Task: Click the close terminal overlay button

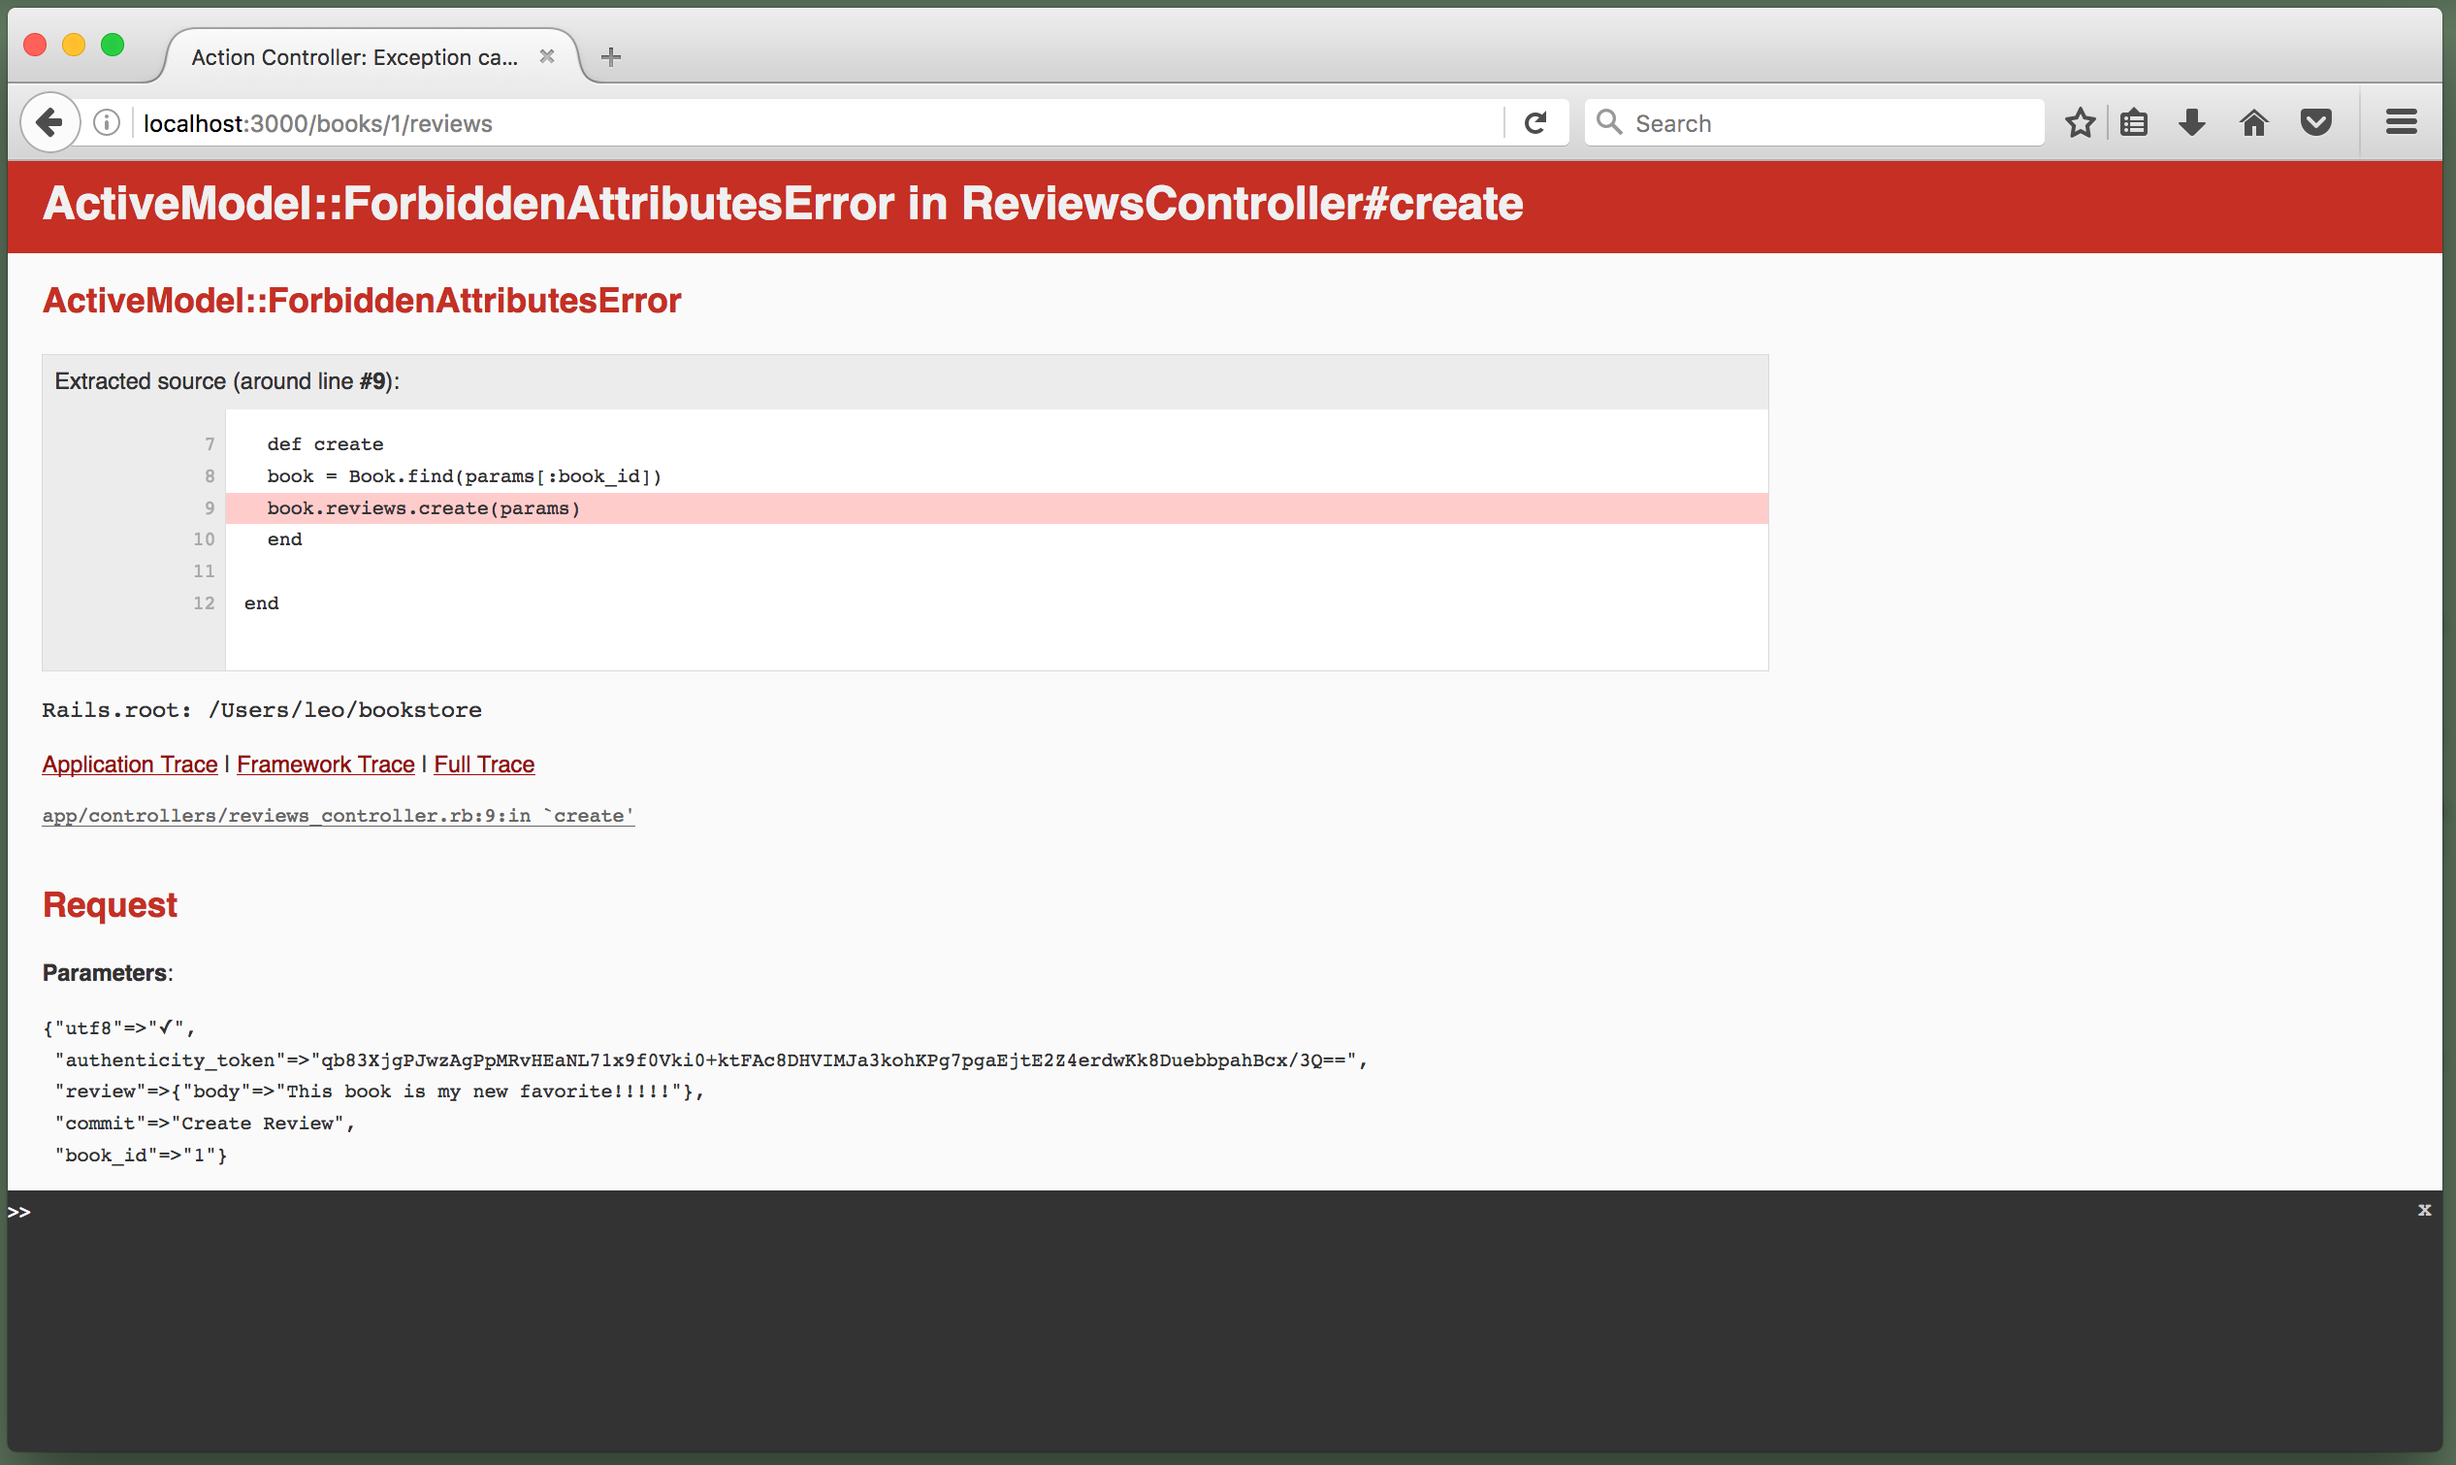Action: click(2425, 1211)
